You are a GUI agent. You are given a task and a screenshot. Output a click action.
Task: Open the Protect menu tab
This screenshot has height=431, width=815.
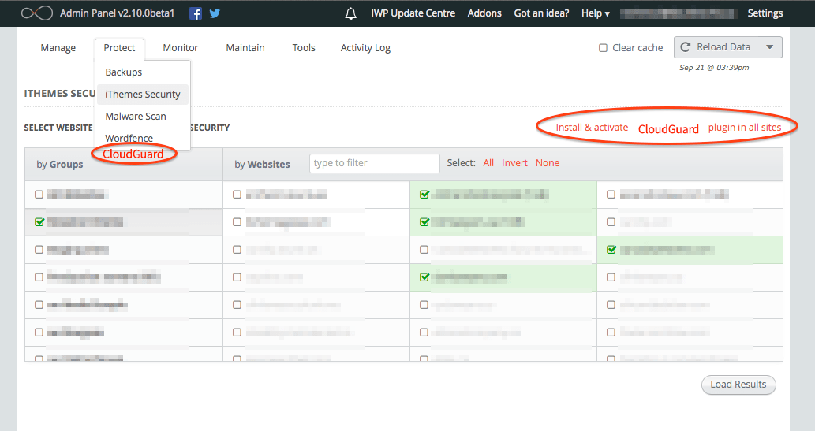pyautogui.click(x=119, y=48)
